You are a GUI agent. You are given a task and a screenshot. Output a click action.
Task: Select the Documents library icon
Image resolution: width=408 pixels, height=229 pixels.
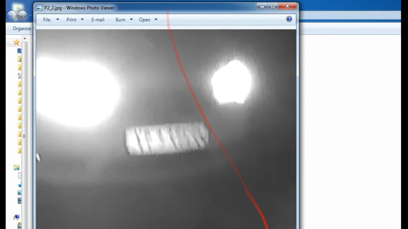click(19, 176)
